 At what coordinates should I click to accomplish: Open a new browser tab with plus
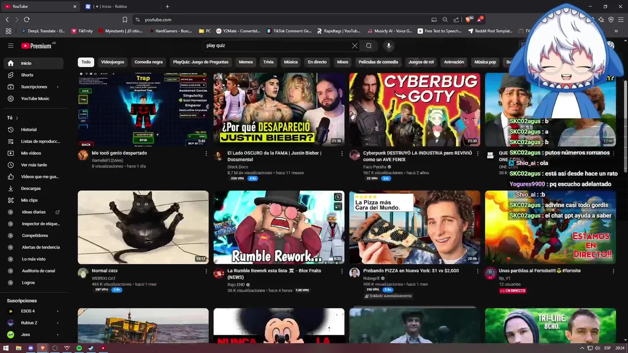tap(167, 6)
